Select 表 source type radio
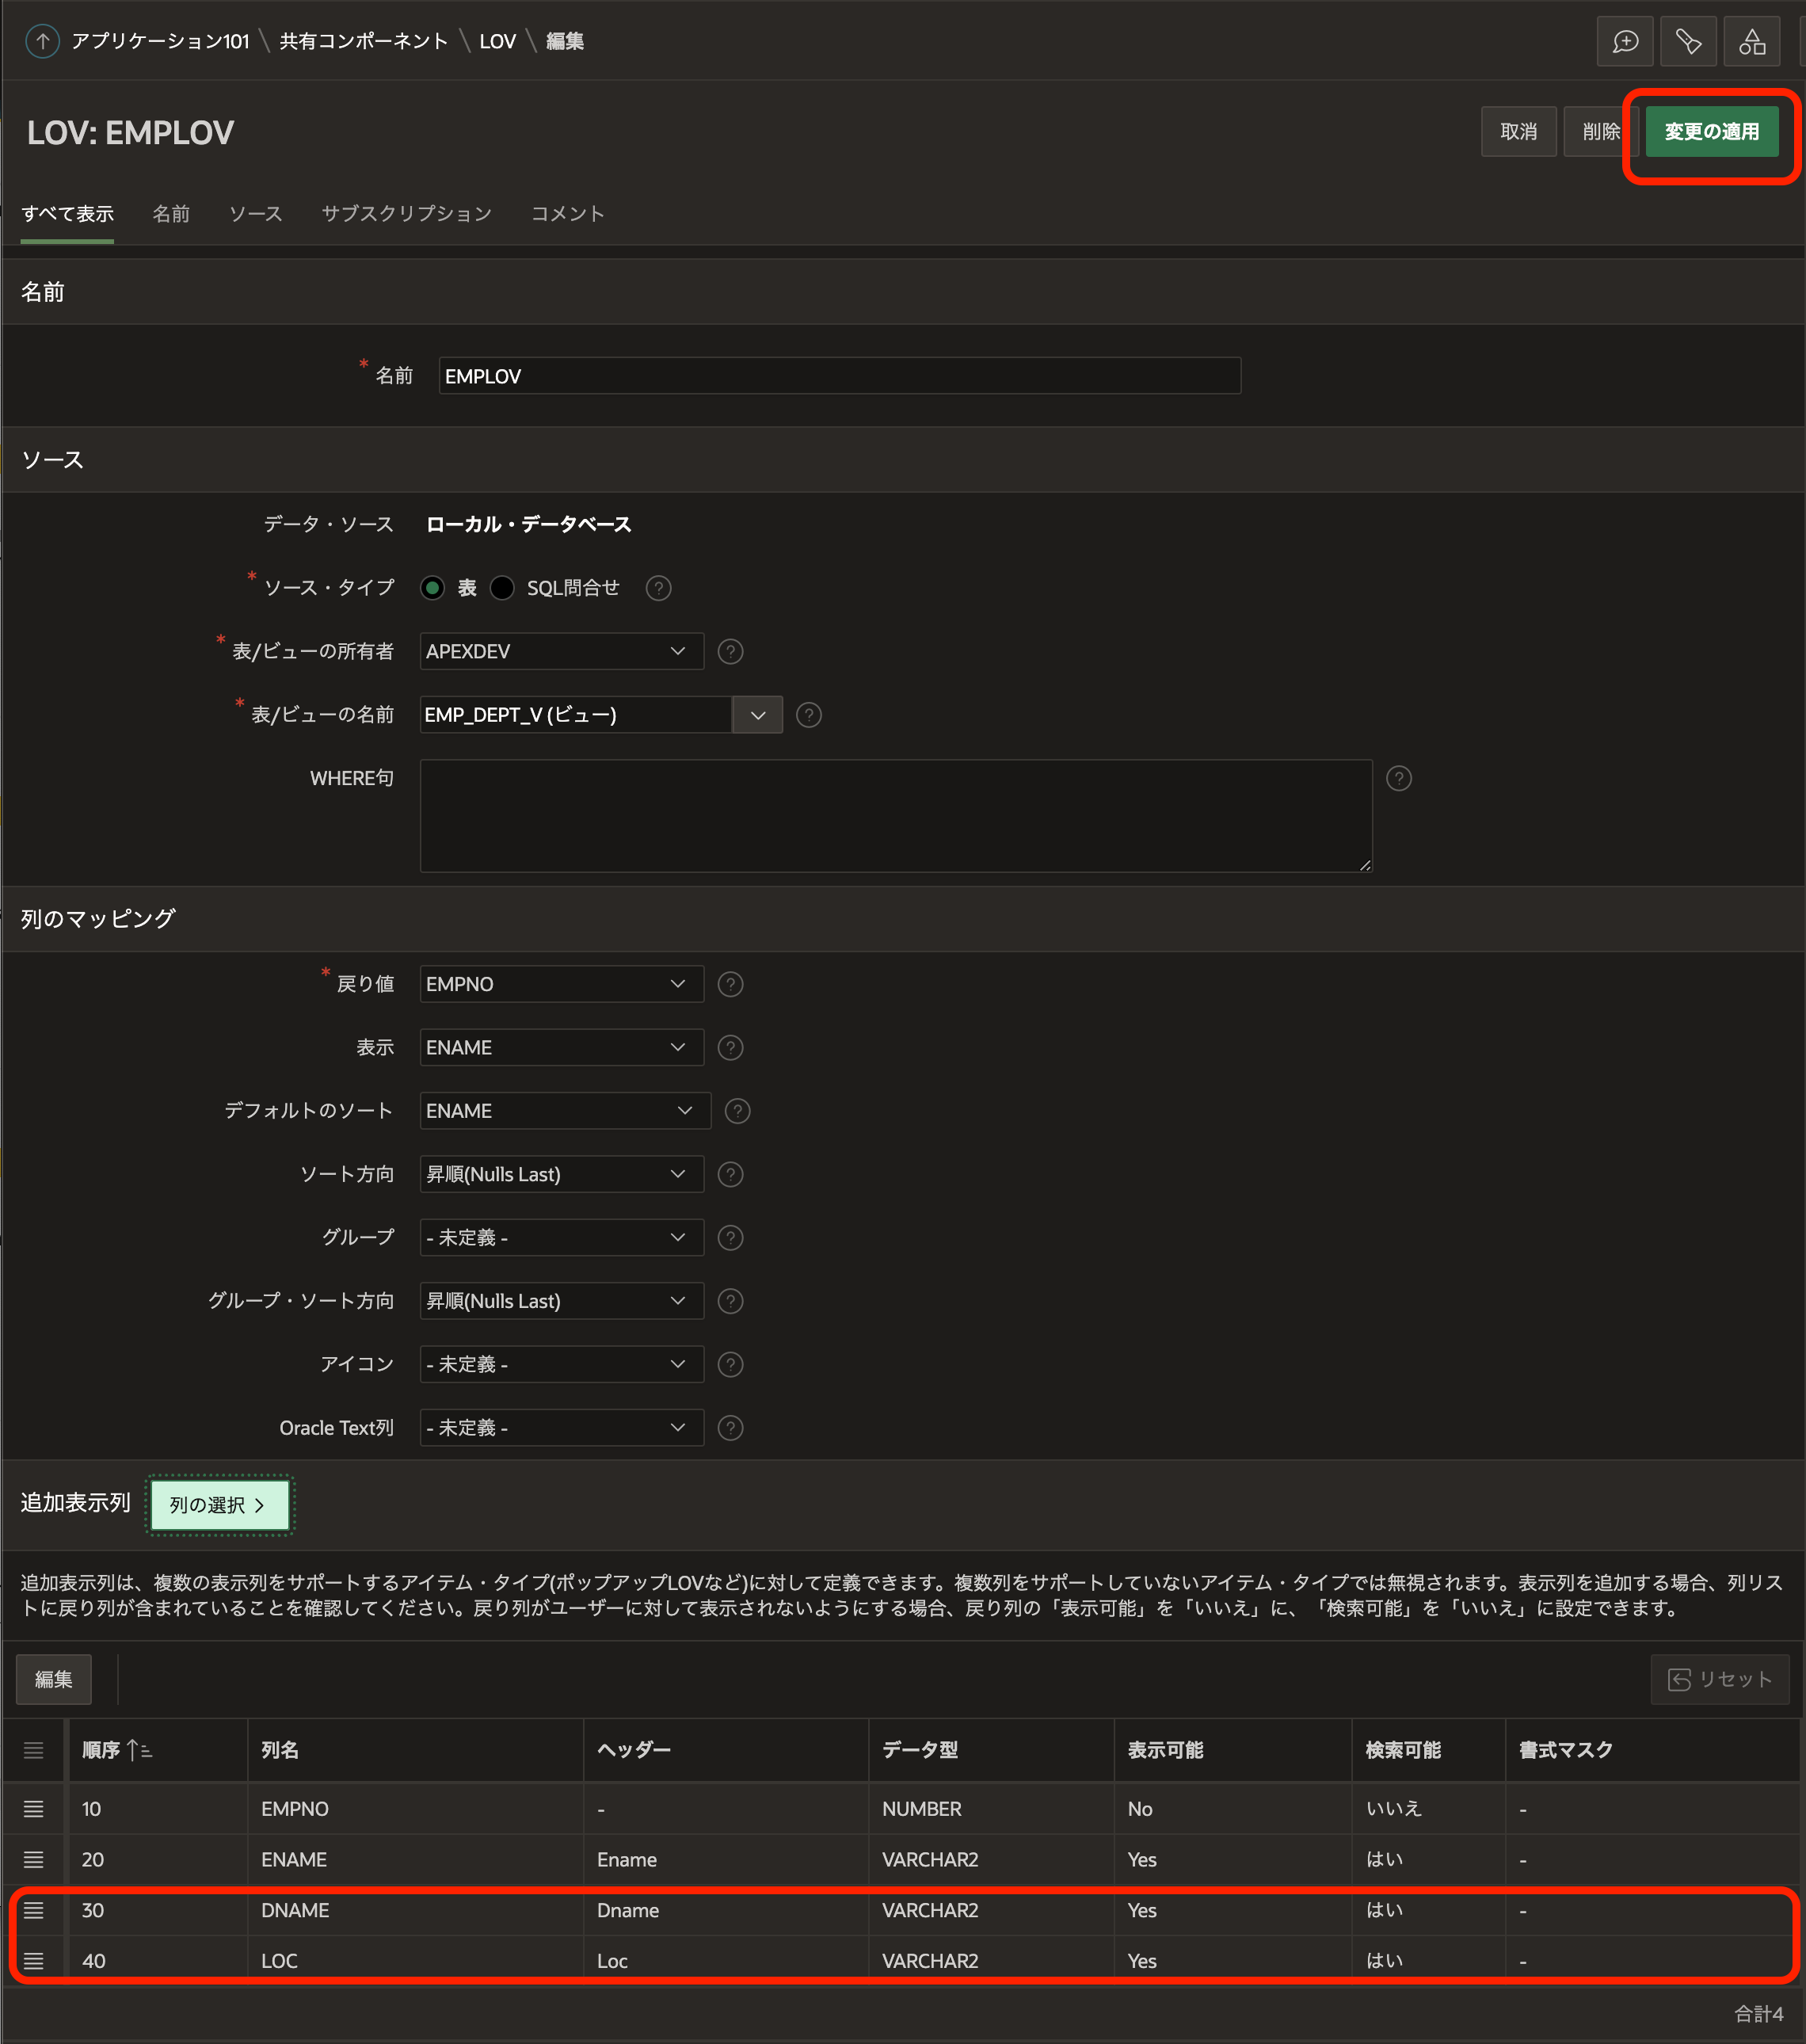 click(432, 588)
